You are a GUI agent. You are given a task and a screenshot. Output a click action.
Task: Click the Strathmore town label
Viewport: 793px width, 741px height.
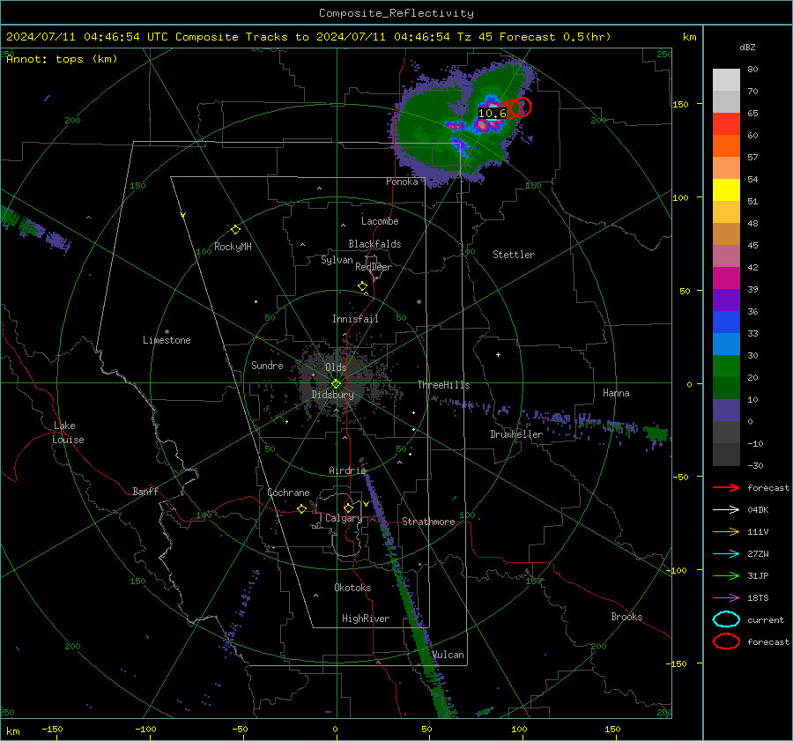coord(428,522)
